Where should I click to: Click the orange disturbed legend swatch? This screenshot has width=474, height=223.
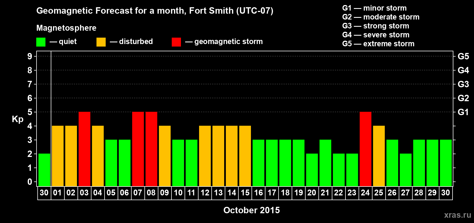(101, 42)
